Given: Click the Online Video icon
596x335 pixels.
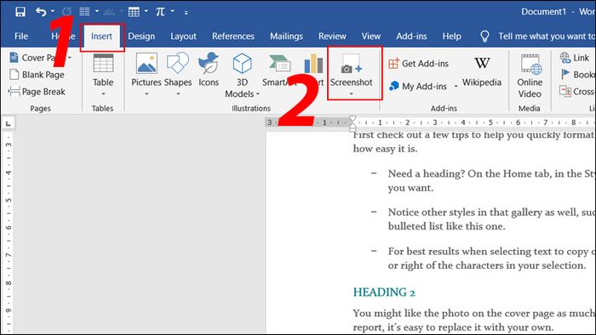Looking at the screenshot, I should point(530,65).
